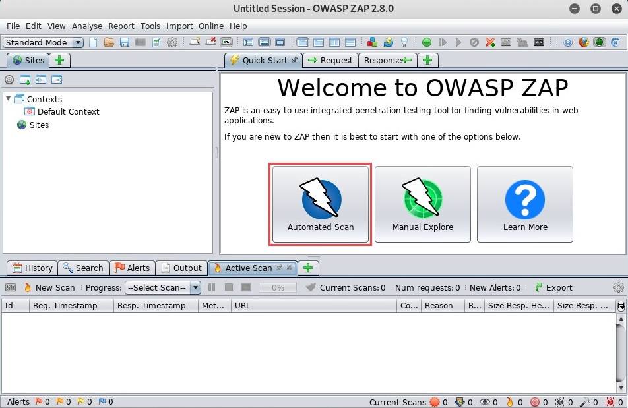Screen dimensions: 628x408
Task: Select the stacked horizontal panels icon
Action: coord(350,42)
